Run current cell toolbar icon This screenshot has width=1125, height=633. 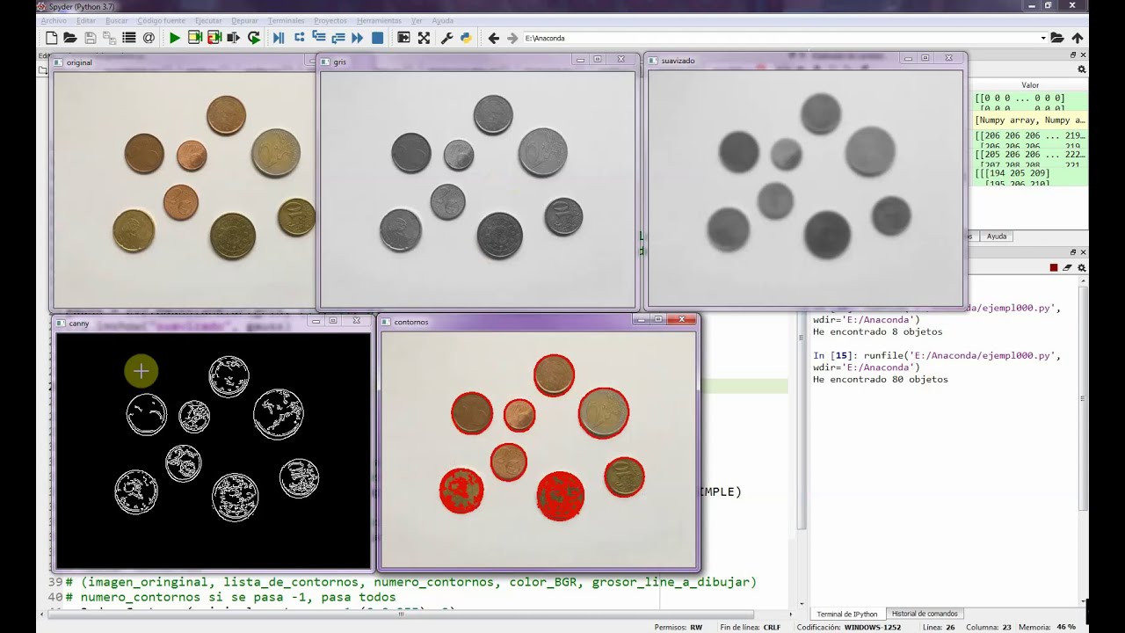pyautogui.click(x=195, y=38)
